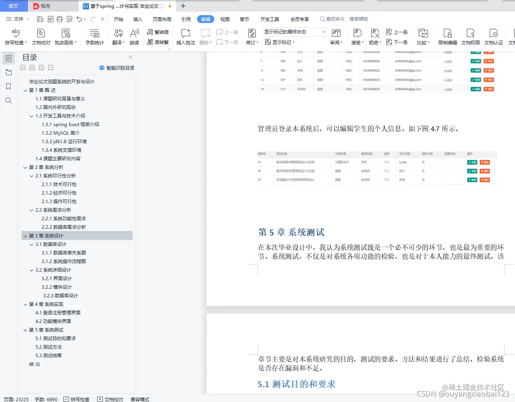
Task: Toggle 拼写检查 in the status bar
Action: point(77,399)
